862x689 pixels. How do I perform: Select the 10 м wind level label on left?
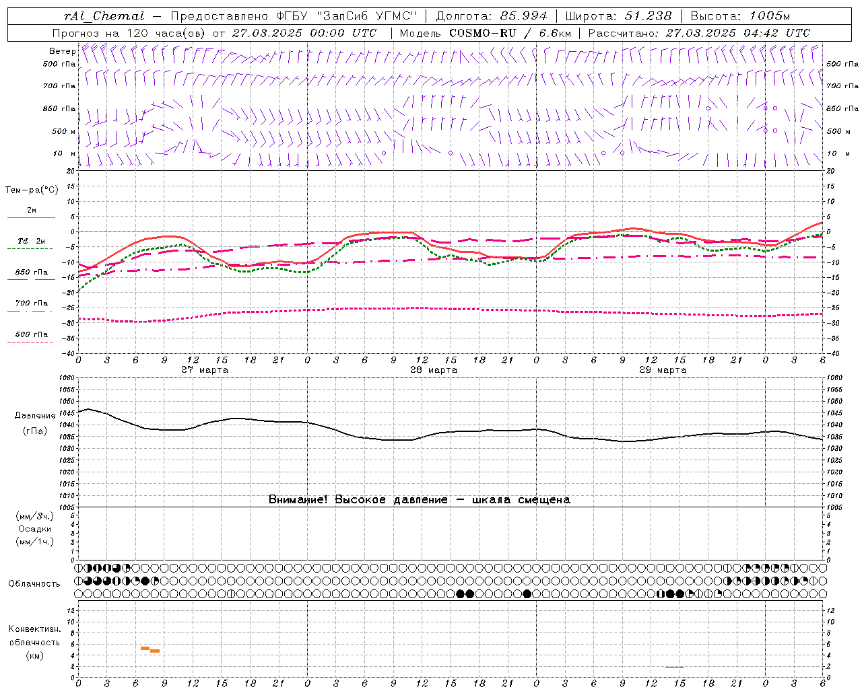pos(65,153)
